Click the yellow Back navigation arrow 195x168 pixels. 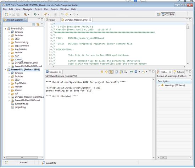[x=67, y=14]
